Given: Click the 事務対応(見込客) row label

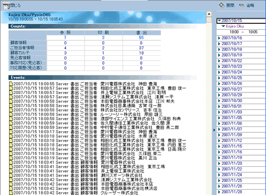Looking at the screenshot, I should (x=26, y=63).
